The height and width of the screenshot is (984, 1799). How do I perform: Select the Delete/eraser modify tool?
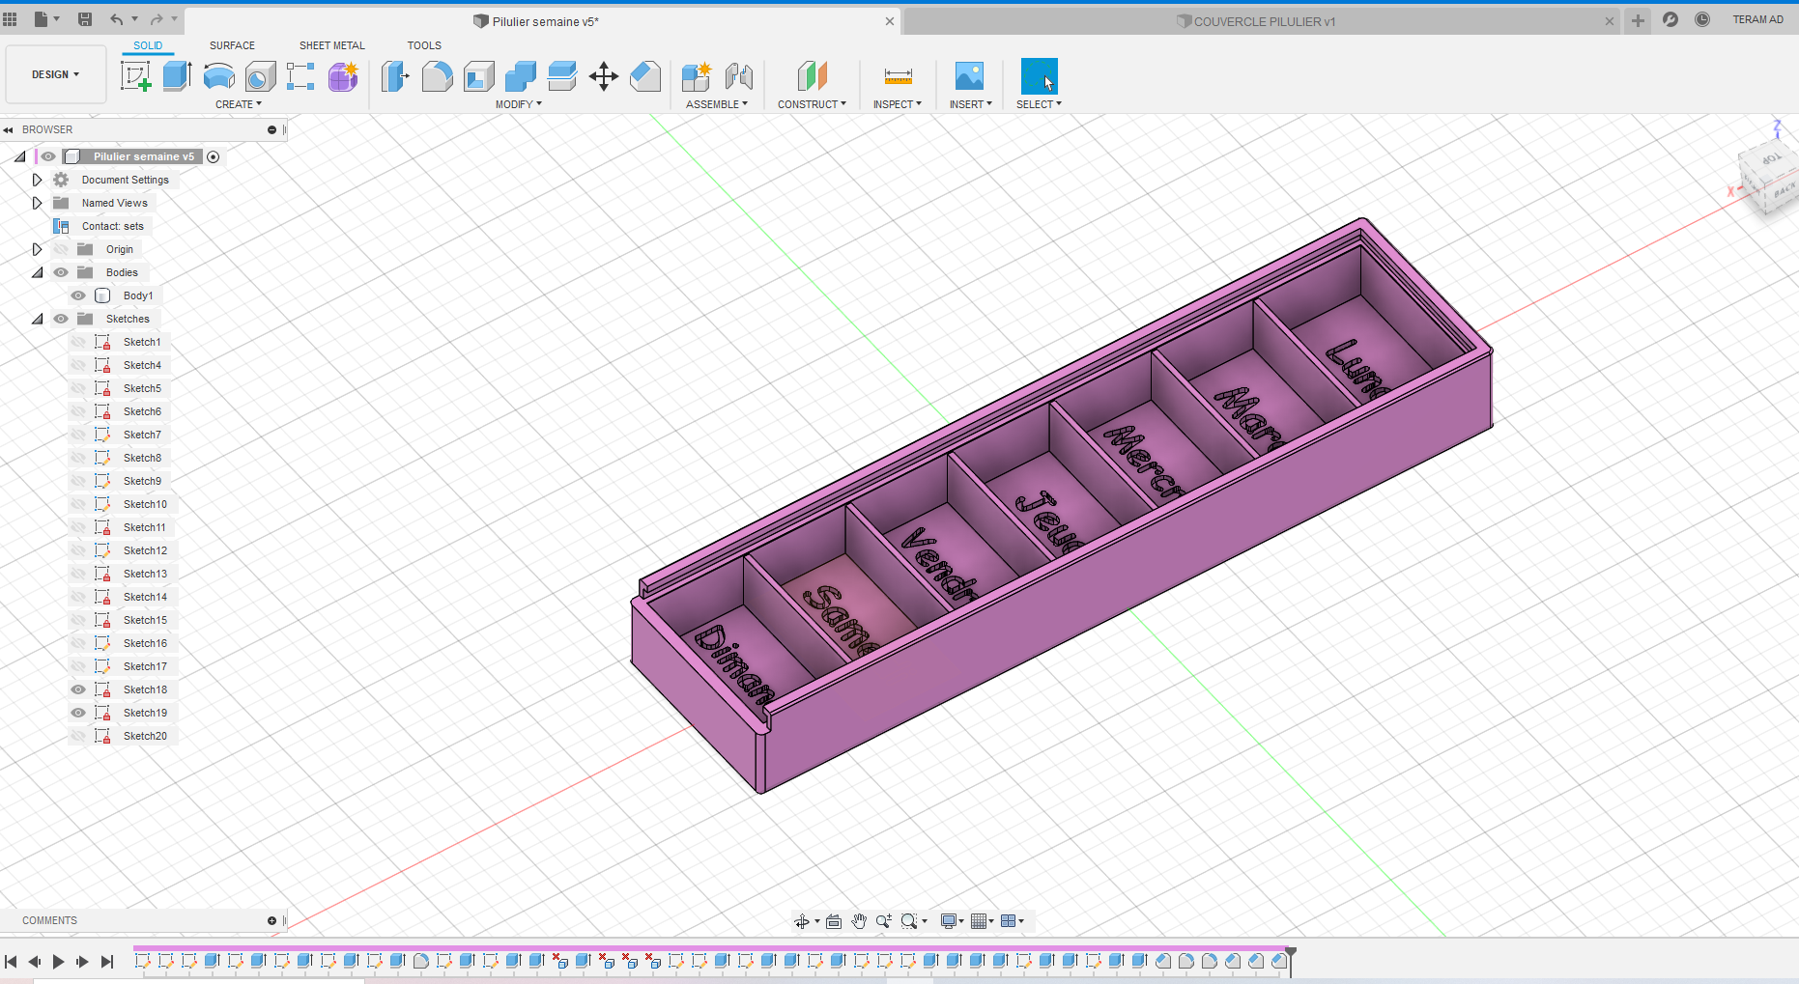[645, 76]
